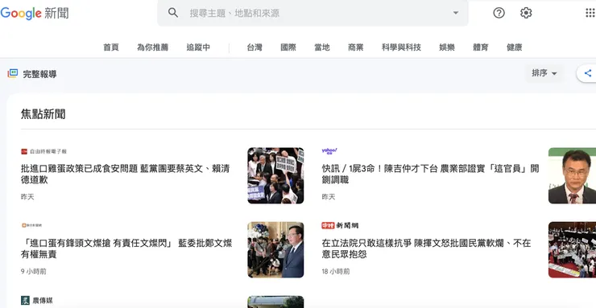Click the 鄭文燦 article thumbnail image
Screen dimensions: 596x308
tap(275, 249)
